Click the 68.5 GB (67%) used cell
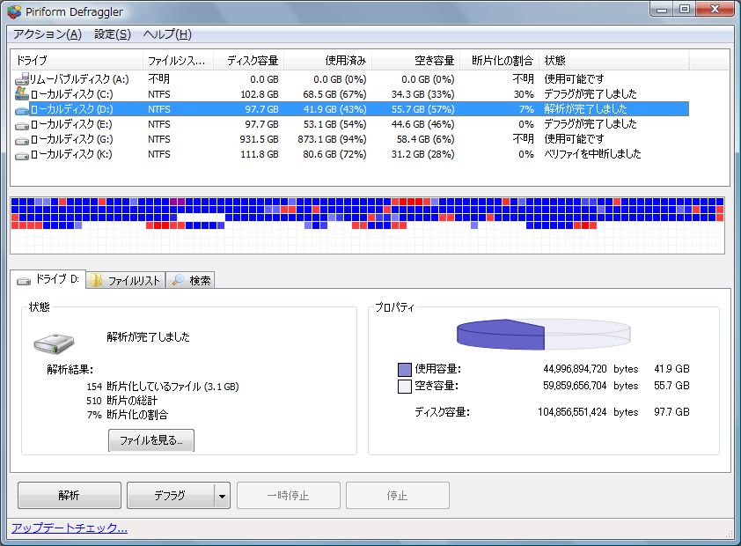 [334, 94]
